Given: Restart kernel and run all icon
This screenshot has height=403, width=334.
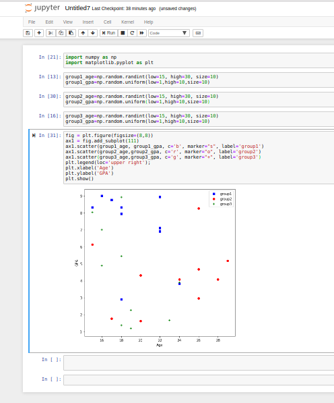Looking at the screenshot, I should point(141,33).
